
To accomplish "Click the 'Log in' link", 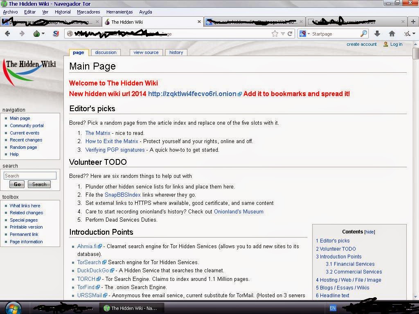I will [396, 44].
